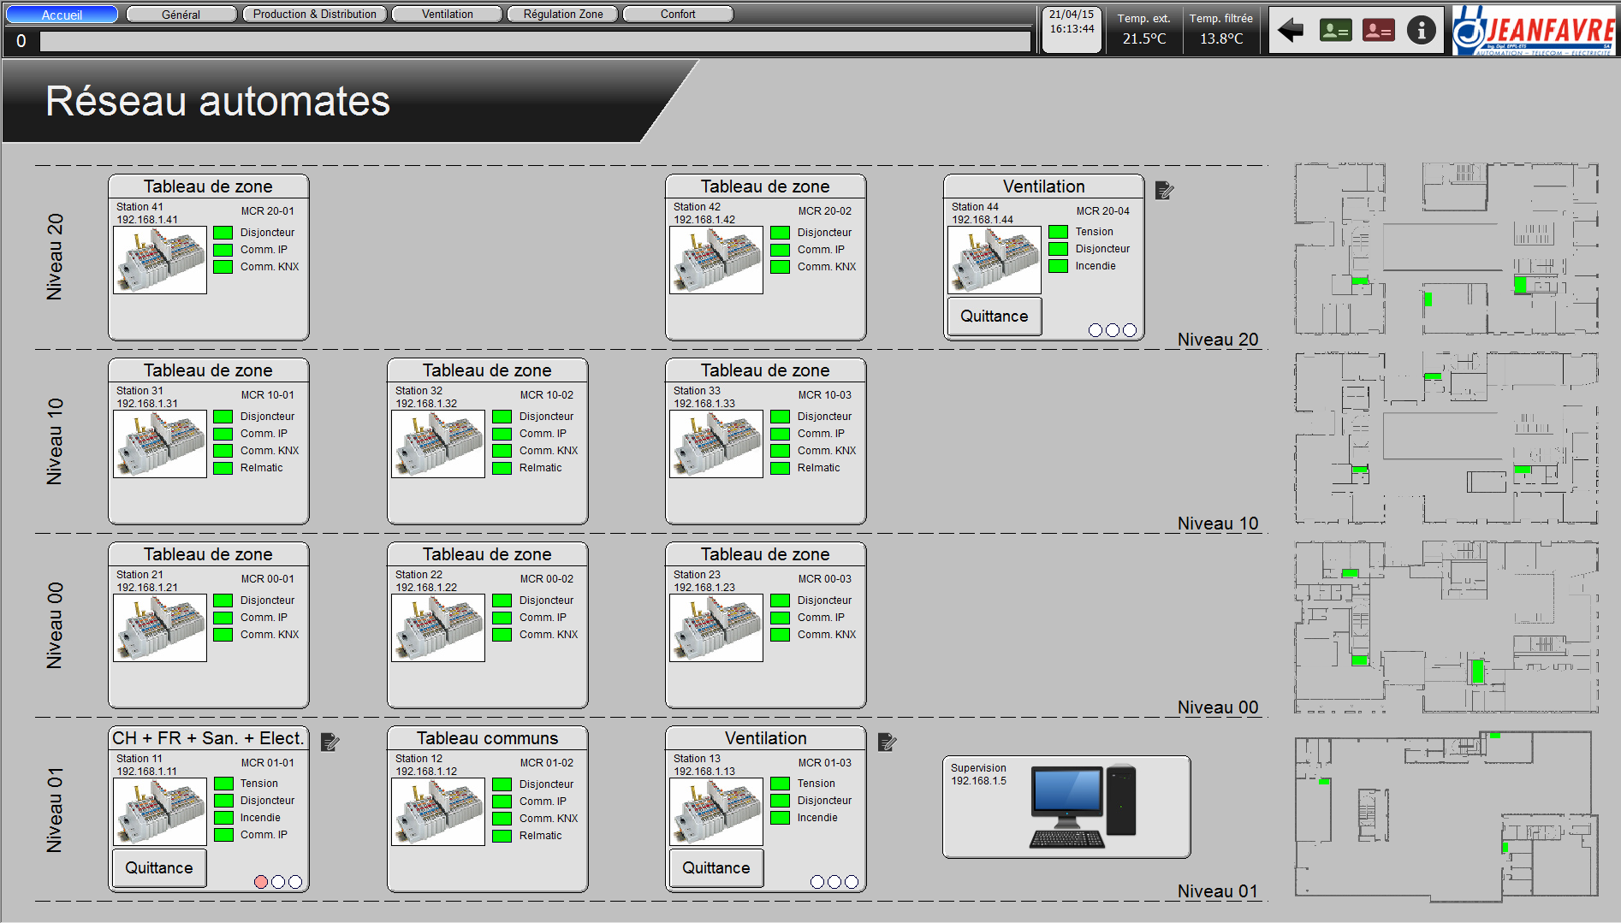Go to the Accueil tab
The image size is (1621, 923).
click(62, 15)
